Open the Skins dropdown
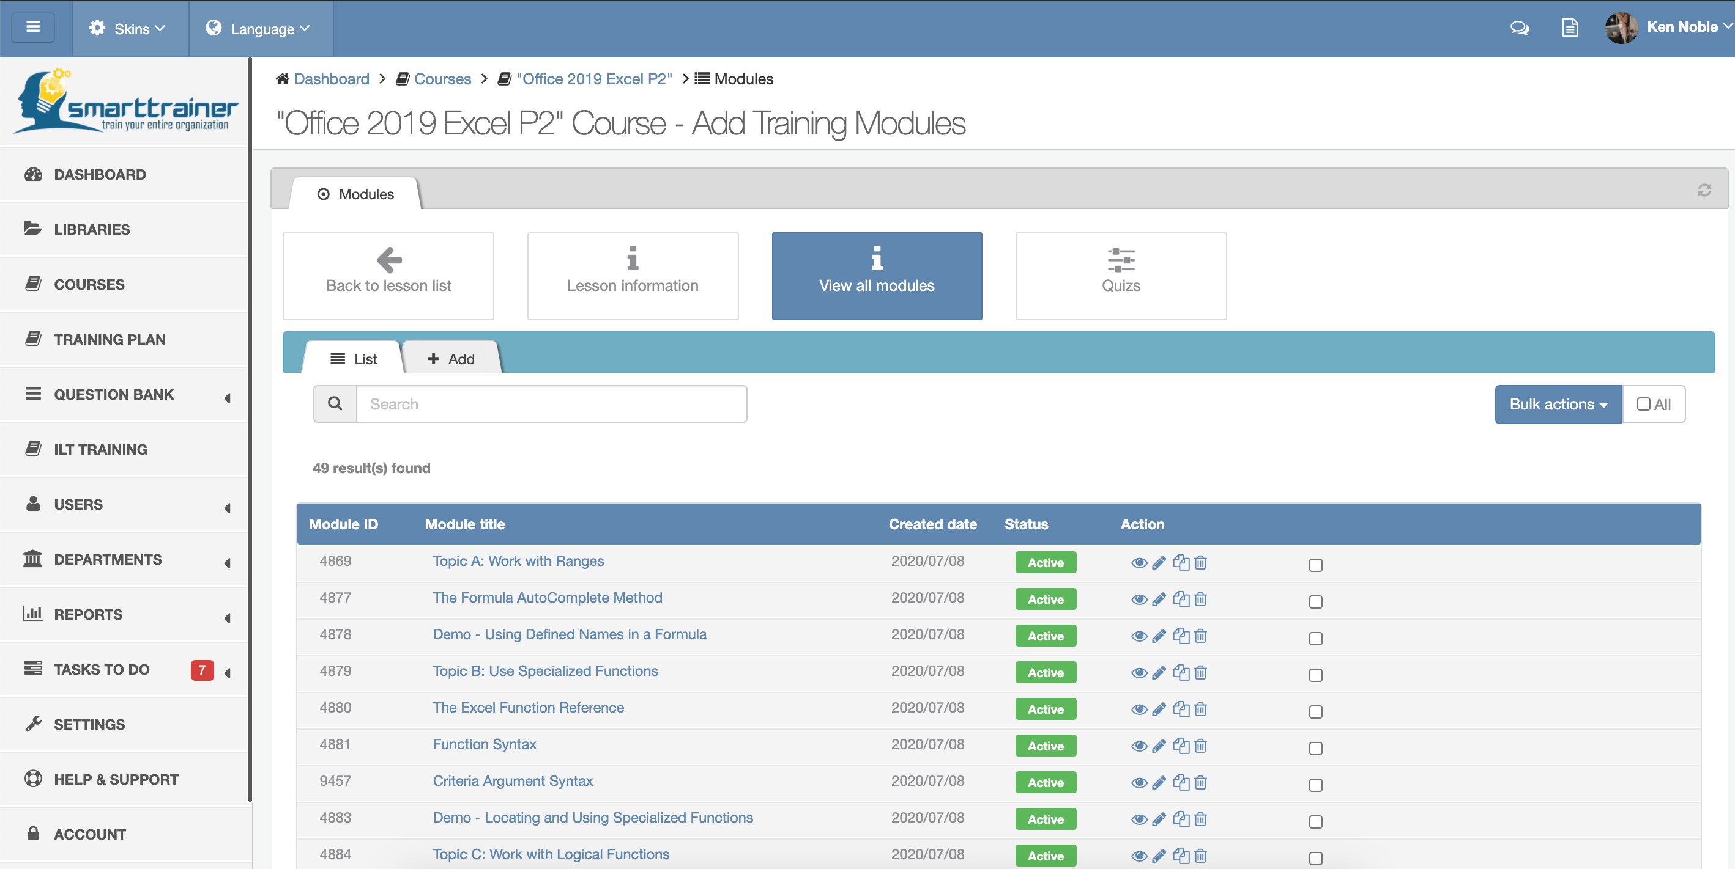 click(x=130, y=29)
